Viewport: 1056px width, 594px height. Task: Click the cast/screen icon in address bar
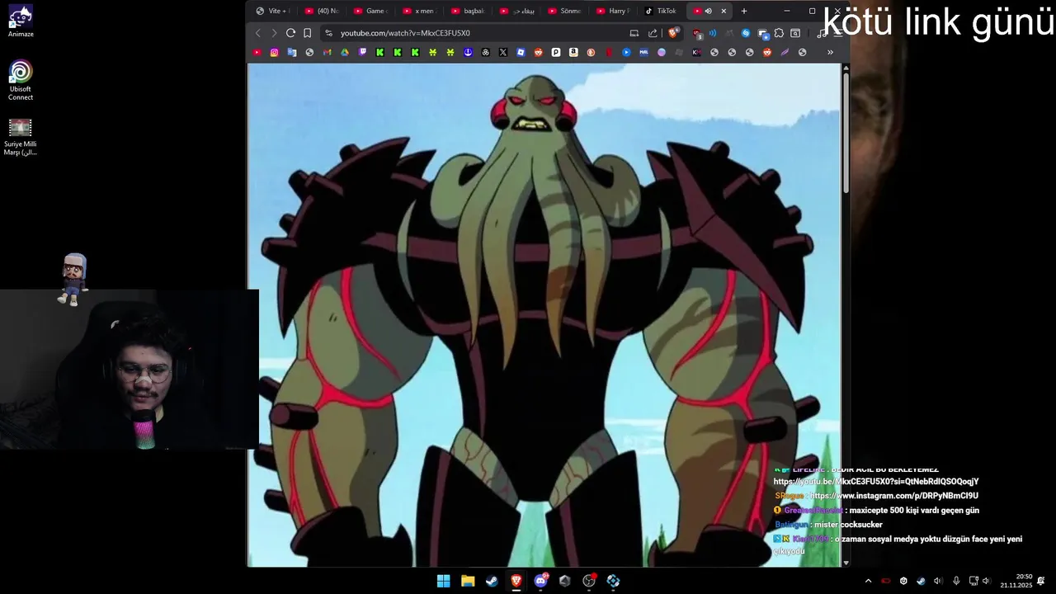634,33
